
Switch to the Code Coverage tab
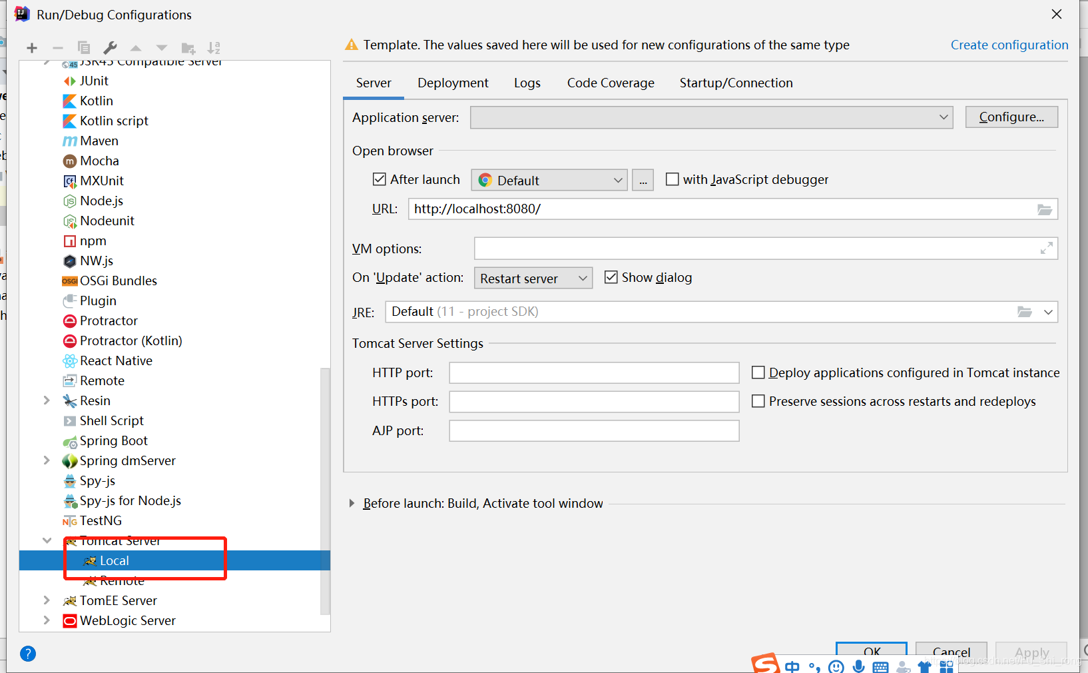pyautogui.click(x=611, y=83)
